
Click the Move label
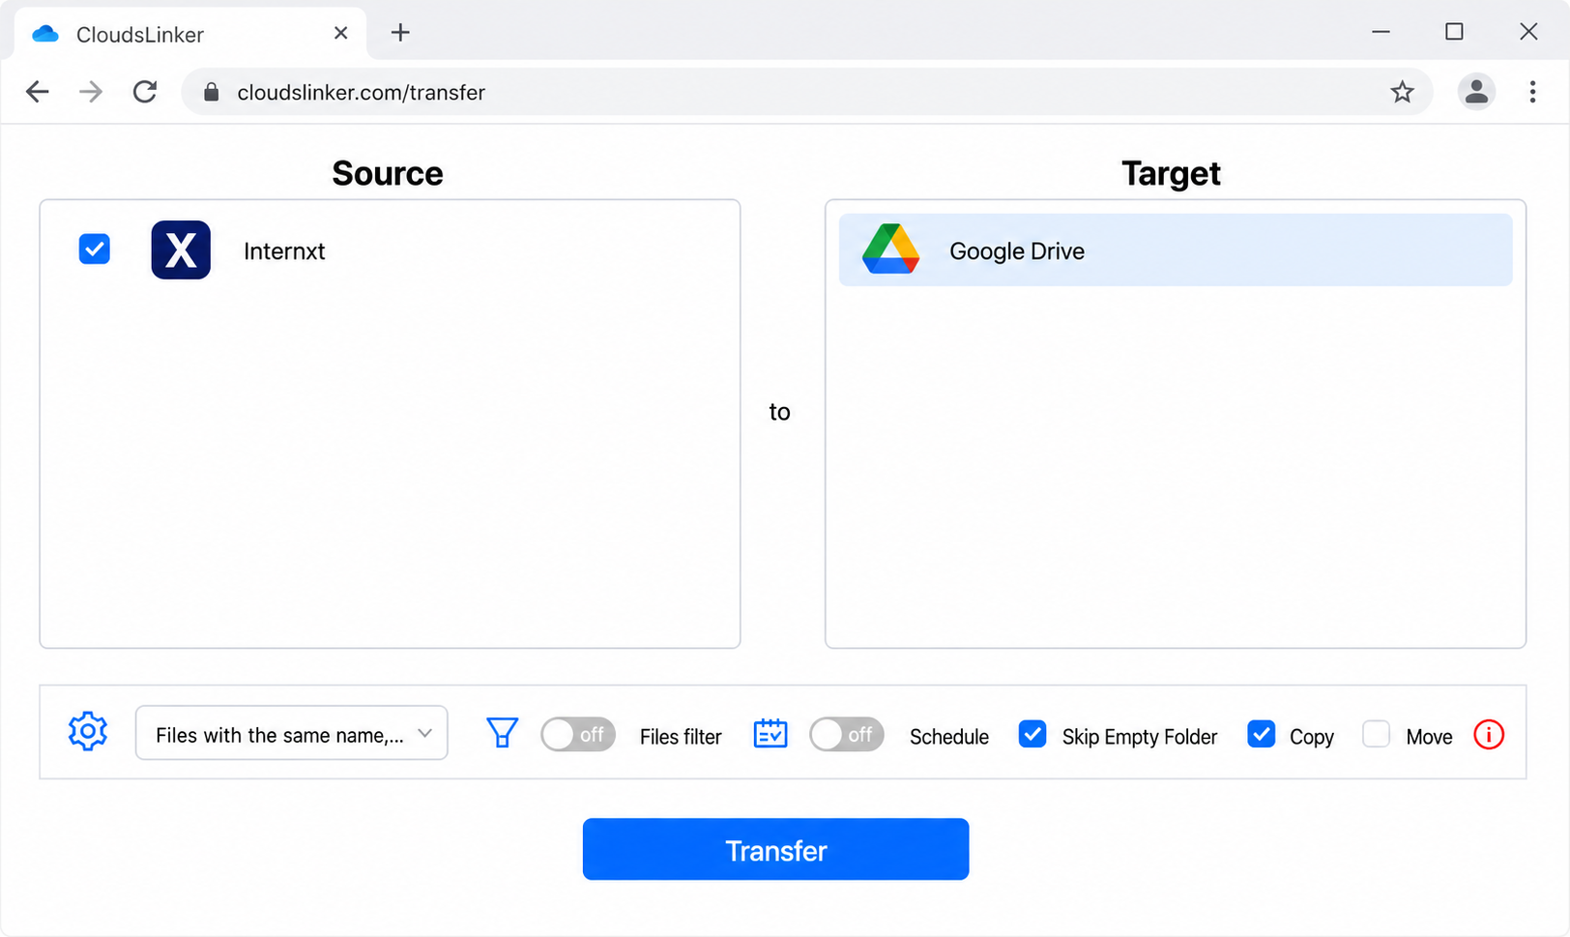tap(1430, 737)
